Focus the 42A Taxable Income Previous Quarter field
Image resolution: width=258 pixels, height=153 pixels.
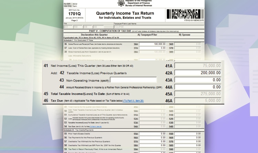click(x=197, y=73)
